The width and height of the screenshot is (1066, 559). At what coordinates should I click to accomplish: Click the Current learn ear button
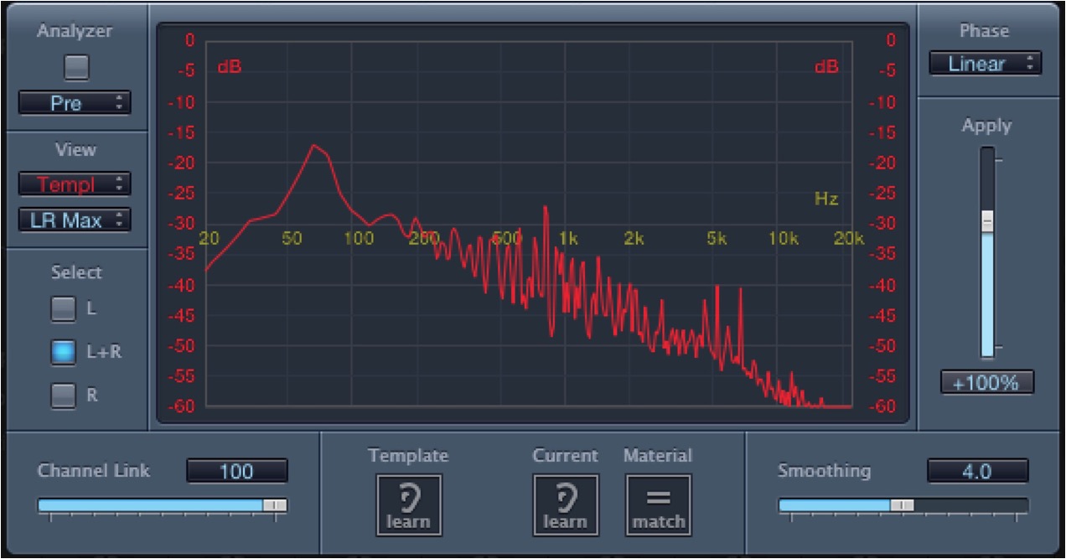(566, 505)
